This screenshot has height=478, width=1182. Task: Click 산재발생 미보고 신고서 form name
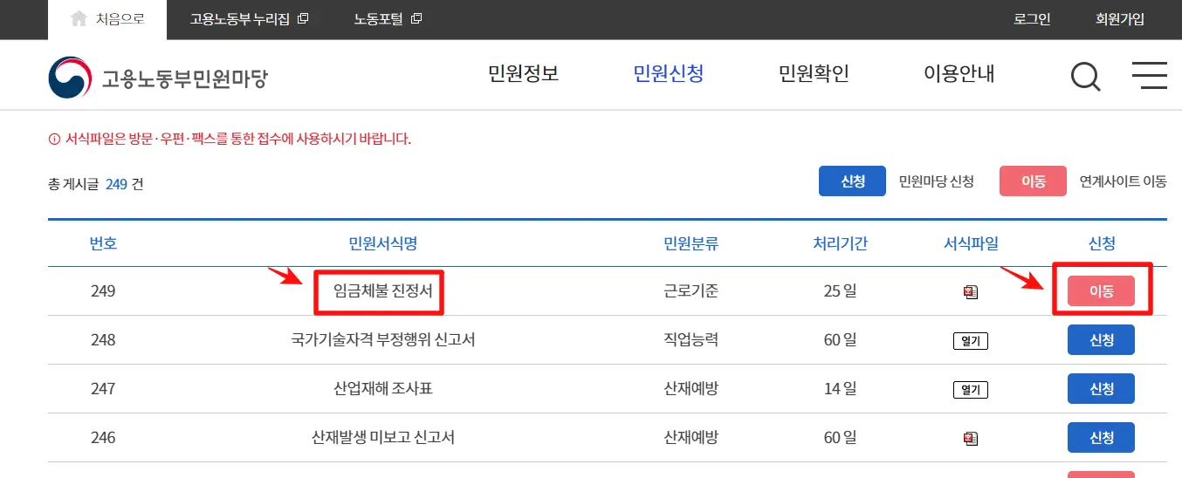pyautogui.click(x=383, y=437)
